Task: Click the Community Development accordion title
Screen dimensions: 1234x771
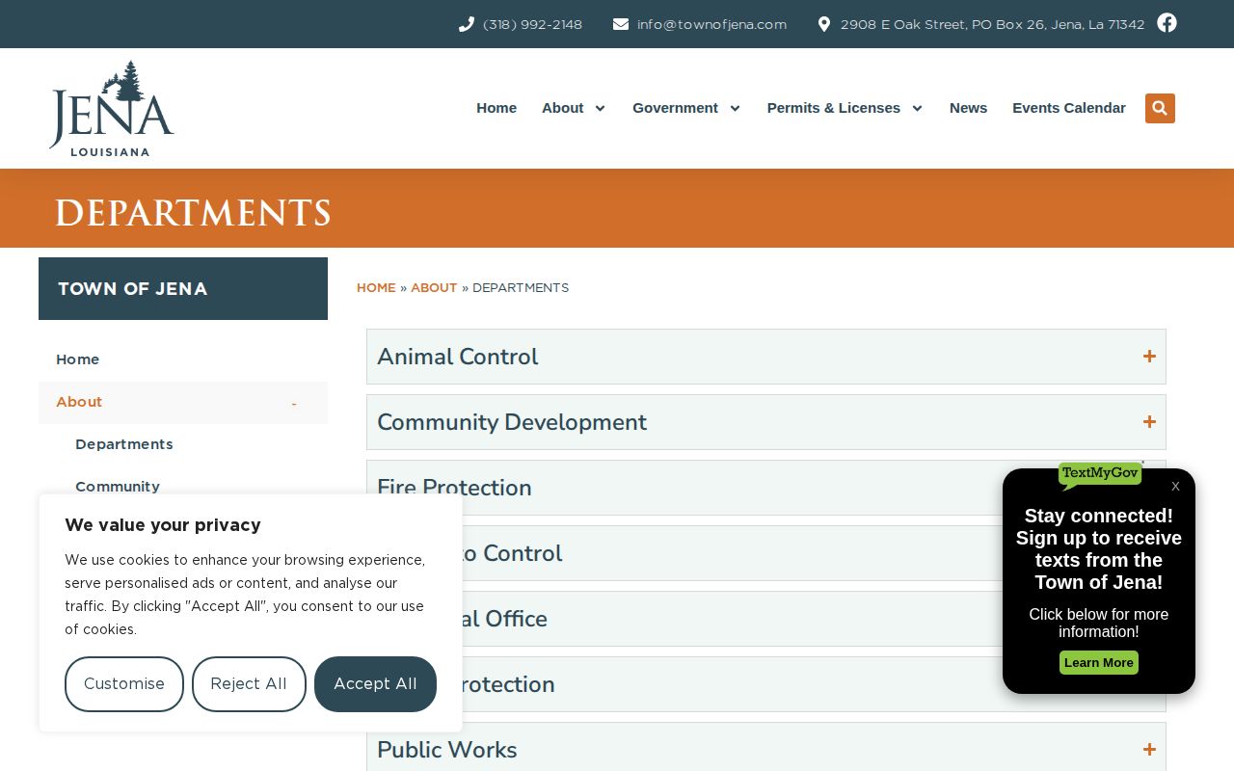Action: coord(512,422)
